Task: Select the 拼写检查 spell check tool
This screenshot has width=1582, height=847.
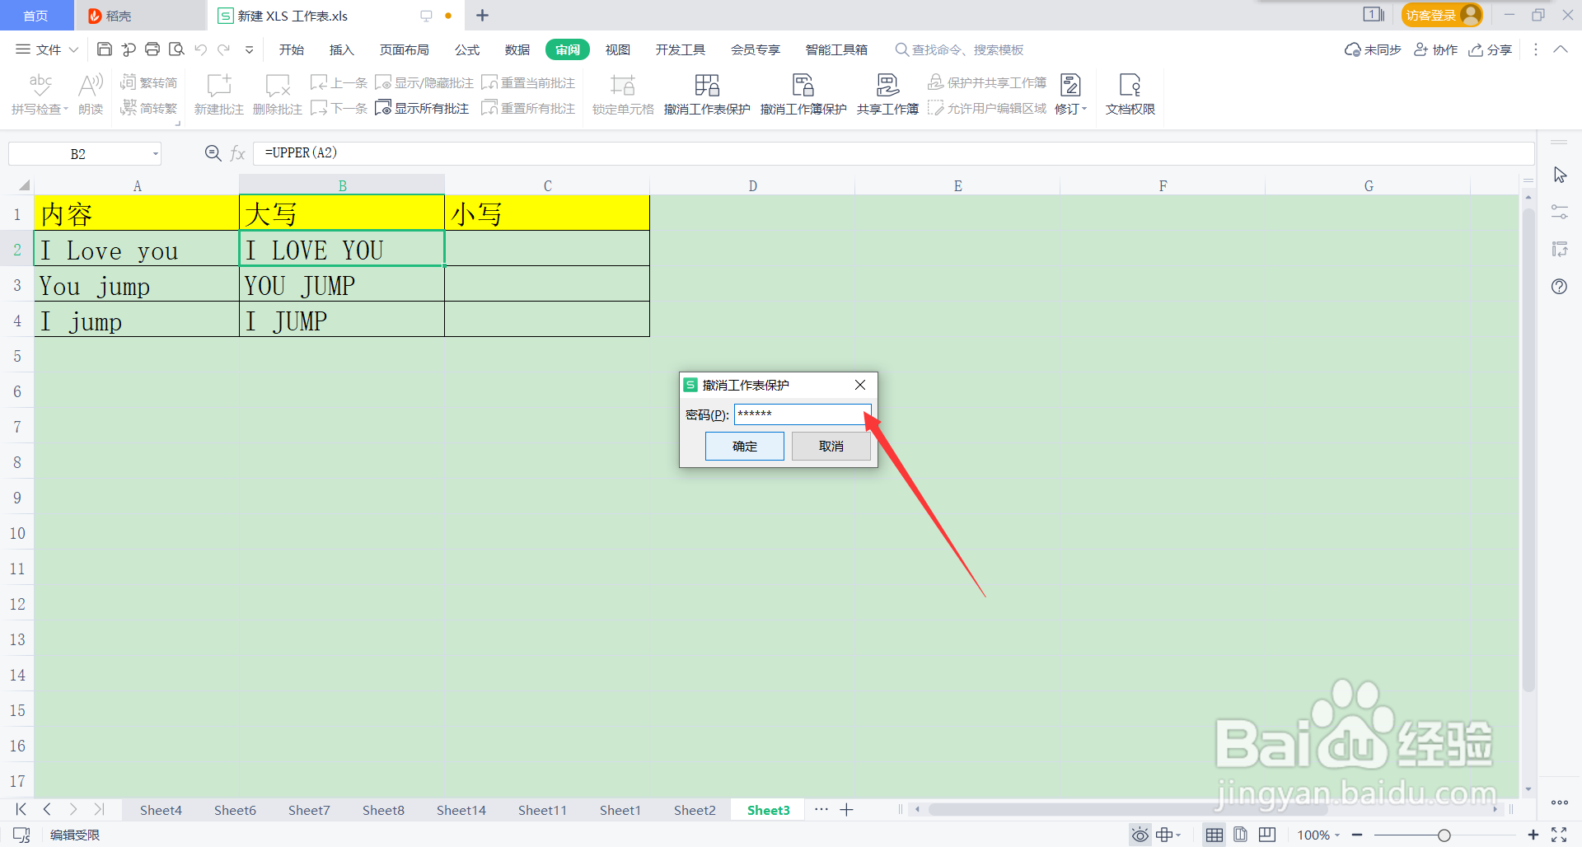Action: point(39,93)
